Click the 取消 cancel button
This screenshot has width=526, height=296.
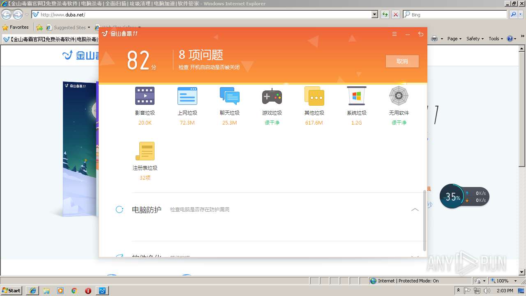[x=402, y=61]
